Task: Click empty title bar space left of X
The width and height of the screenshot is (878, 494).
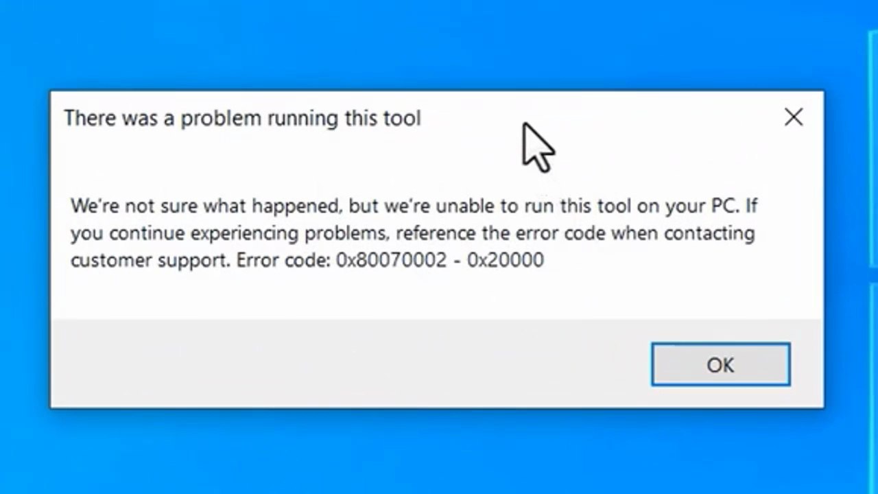Action: click(652, 118)
